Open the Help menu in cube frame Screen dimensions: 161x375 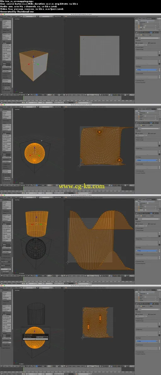click(18, 16)
